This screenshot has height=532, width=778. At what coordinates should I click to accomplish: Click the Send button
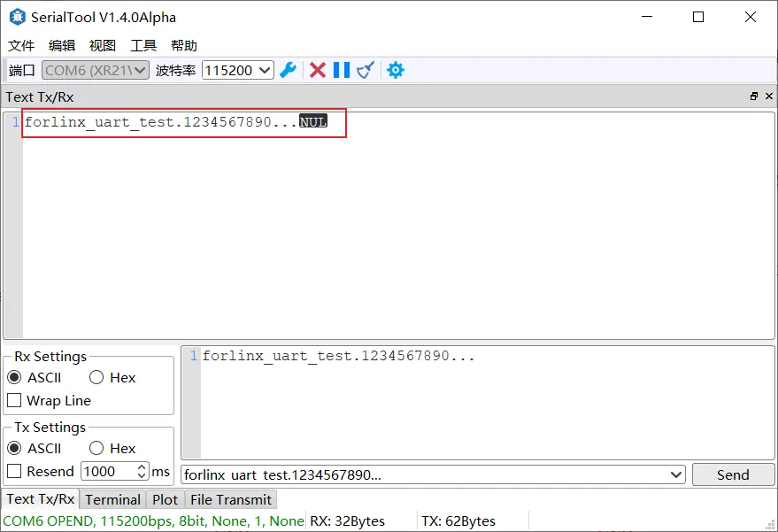coord(733,475)
